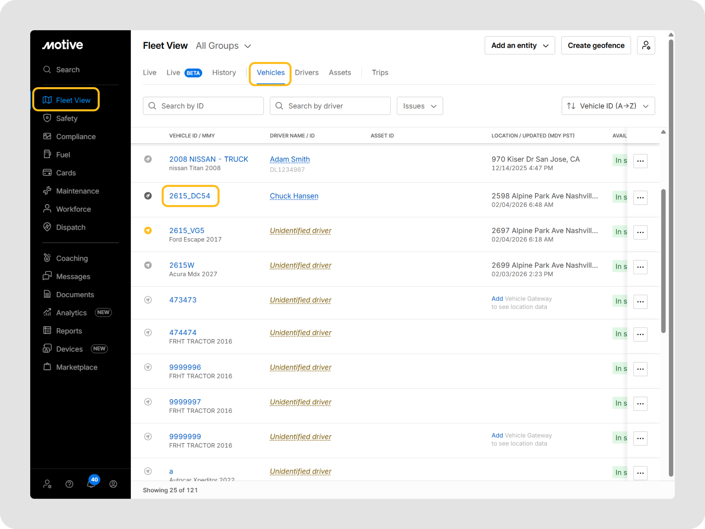
Task: Focus the Search by driver field
Action: click(330, 106)
